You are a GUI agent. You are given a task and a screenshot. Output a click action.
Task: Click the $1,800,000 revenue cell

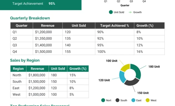37,75
